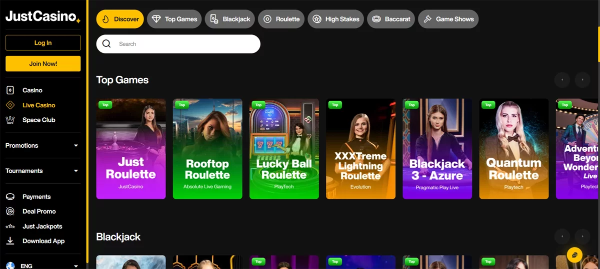Click the Deal Promo target icon
The width and height of the screenshot is (600, 269).
click(x=10, y=212)
